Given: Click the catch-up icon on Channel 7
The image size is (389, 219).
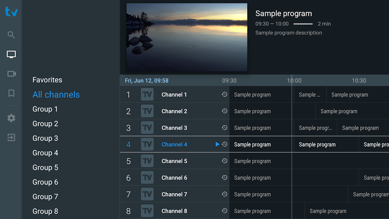Looking at the screenshot, I should 224,194.
